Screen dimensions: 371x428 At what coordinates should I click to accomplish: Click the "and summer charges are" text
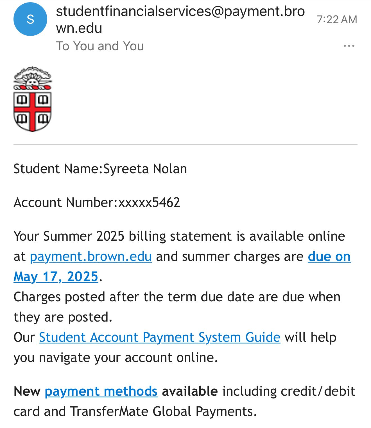tap(230, 256)
